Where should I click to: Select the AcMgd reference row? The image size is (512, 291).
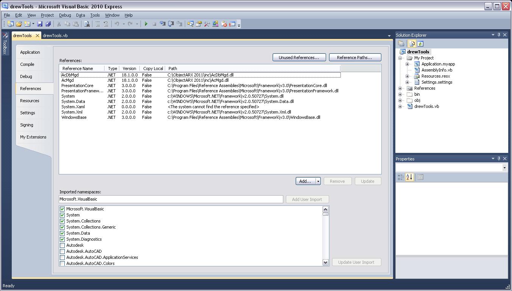pos(201,80)
